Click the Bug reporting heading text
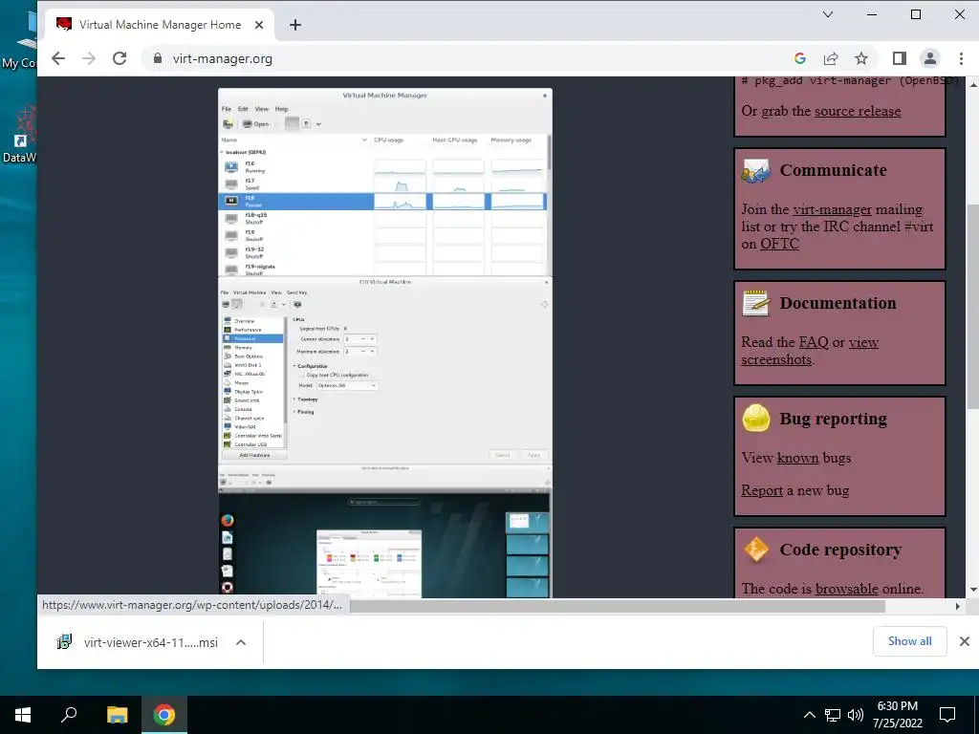This screenshot has height=734, width=979. (833, 419)
